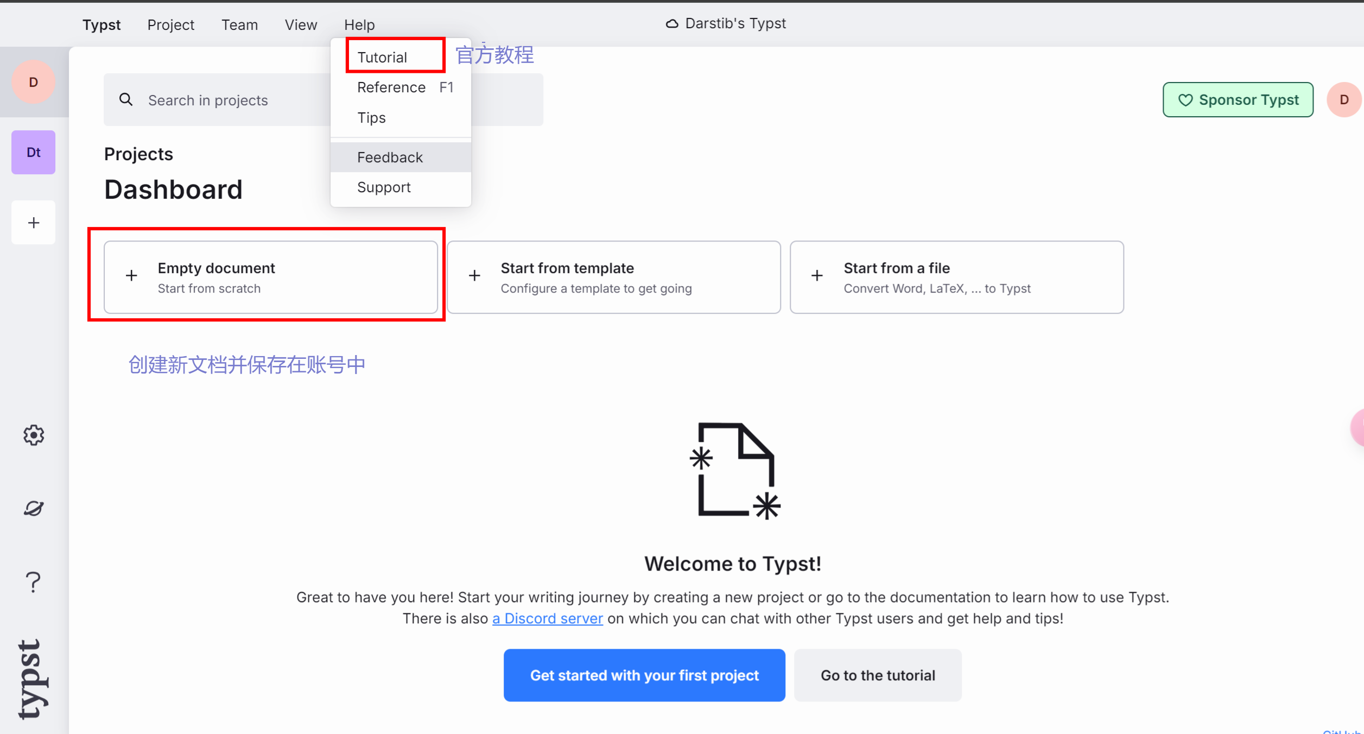Click the search magnifier icon
The image size is (1364, 734).
(126, 100)
